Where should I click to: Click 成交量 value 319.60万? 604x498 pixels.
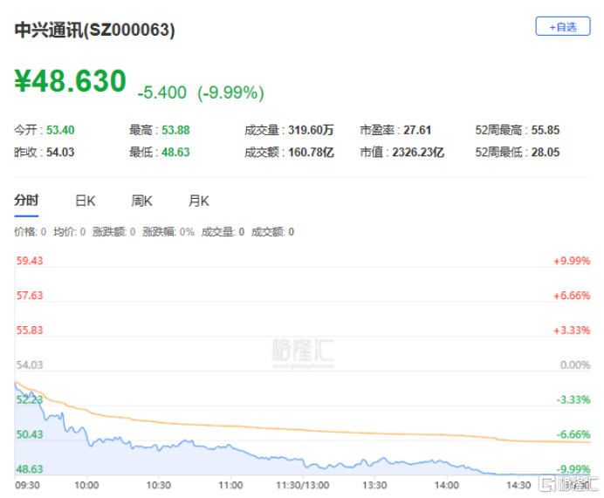click(311, 130)
